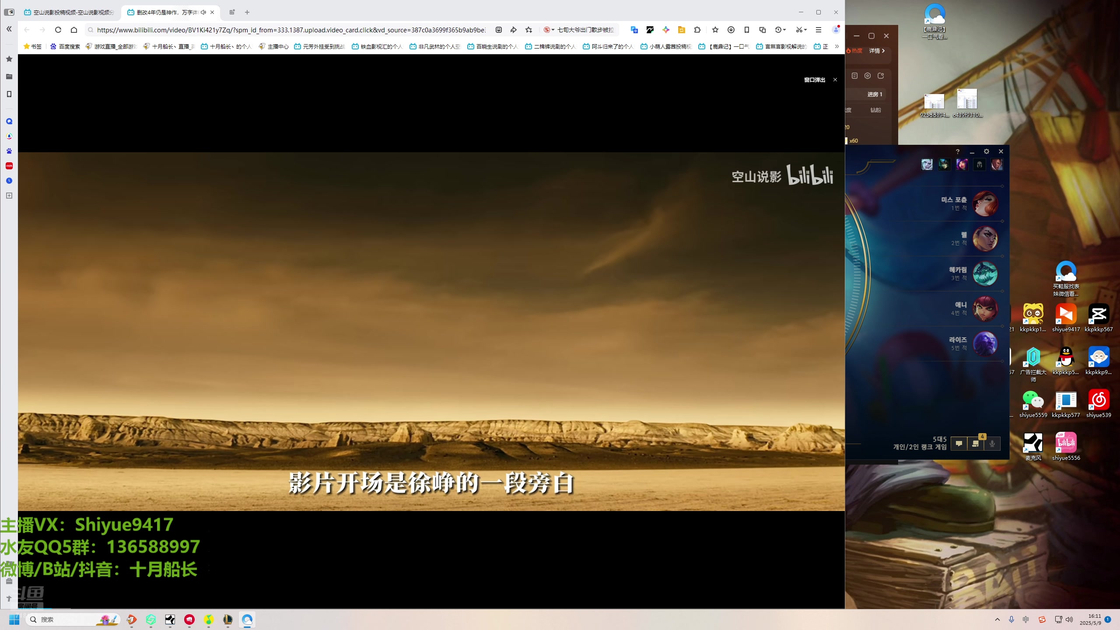Go to the browser home page
The image size is (1120, 630).
coord(74,30)
